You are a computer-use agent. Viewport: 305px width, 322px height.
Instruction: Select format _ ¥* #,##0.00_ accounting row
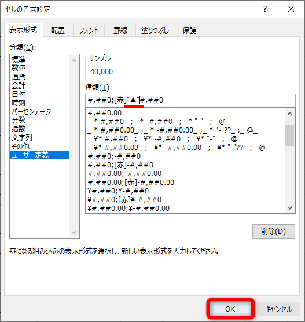[x=185, y=148]
